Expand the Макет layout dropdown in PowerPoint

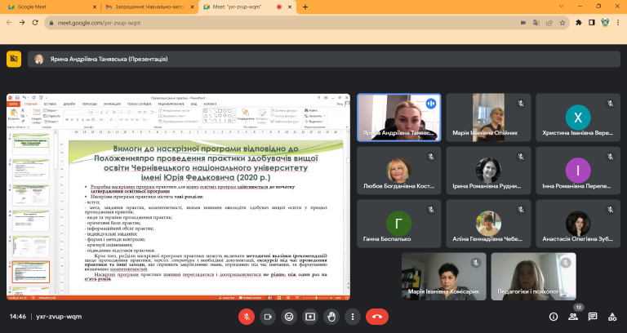pos(51,110)
